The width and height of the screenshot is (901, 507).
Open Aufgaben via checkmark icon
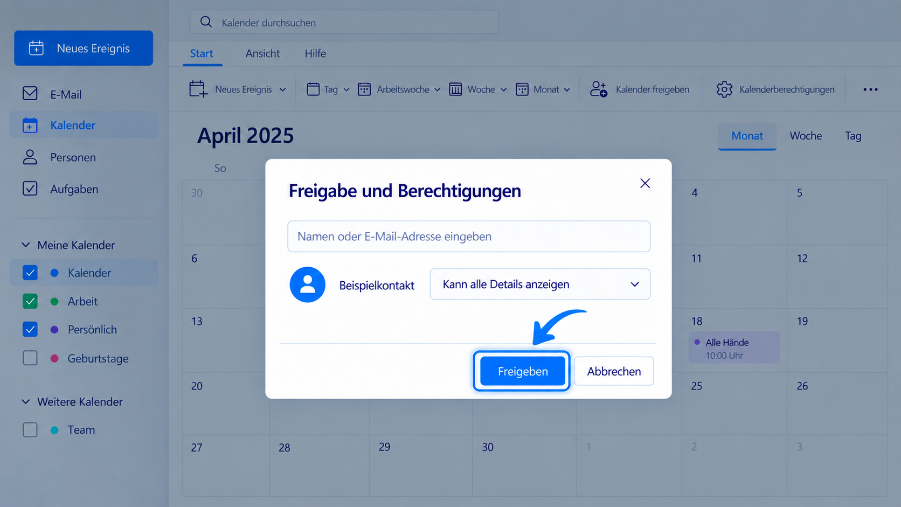(30, 189)
